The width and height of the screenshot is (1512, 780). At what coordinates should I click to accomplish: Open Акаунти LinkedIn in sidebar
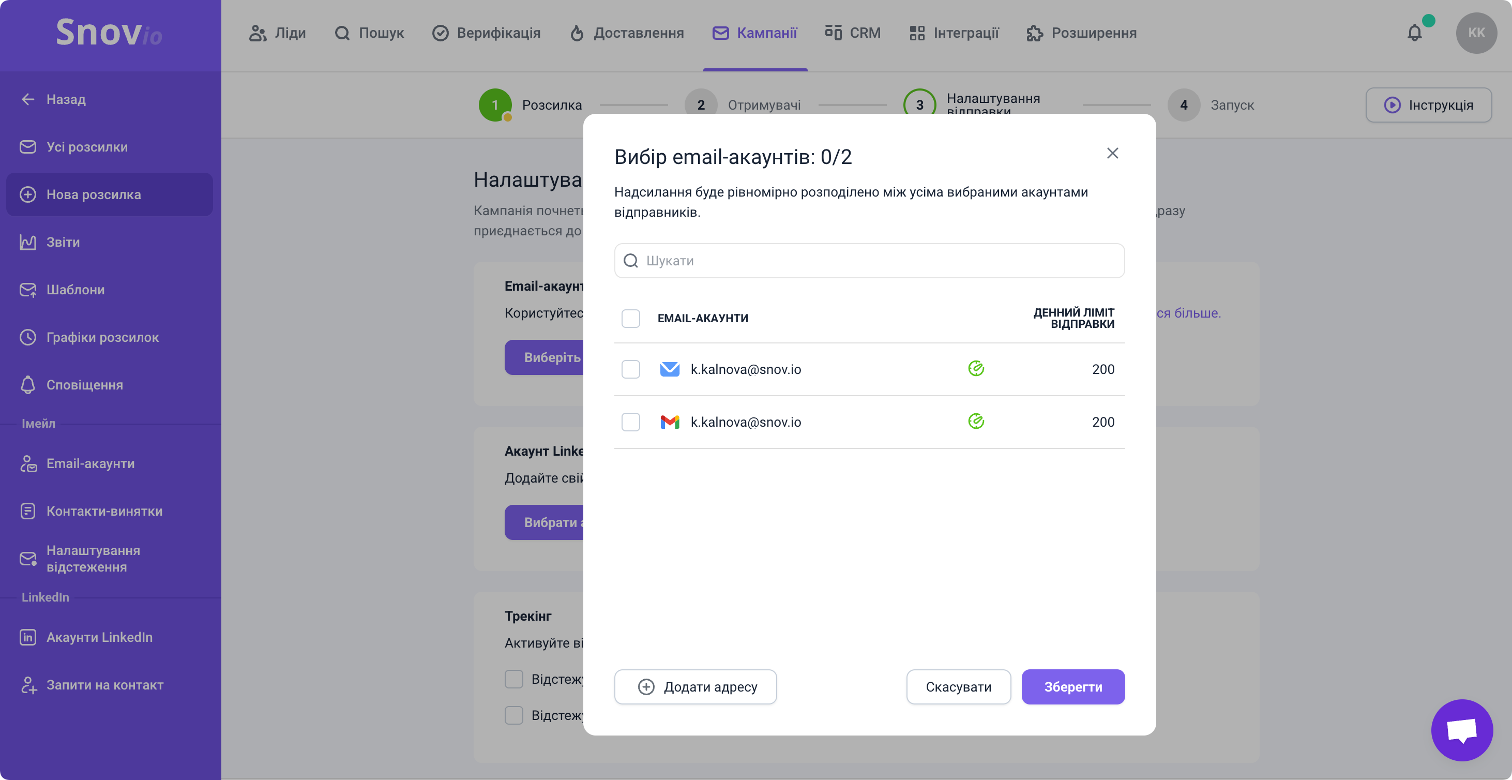coord(109,637)
